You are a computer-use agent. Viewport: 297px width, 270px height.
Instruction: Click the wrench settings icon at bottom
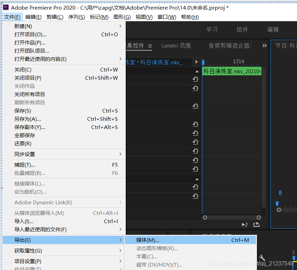(x=262, y=258)
